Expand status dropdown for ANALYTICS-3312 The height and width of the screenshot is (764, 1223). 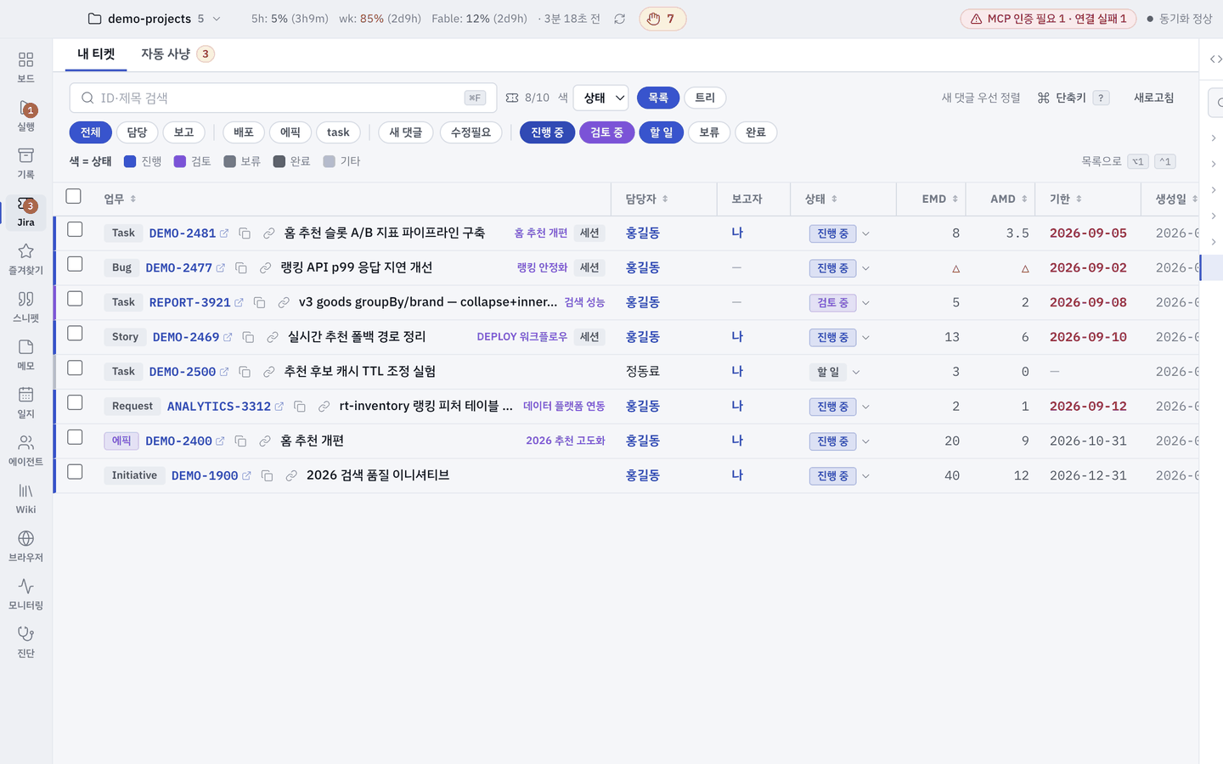coord(865,407)
